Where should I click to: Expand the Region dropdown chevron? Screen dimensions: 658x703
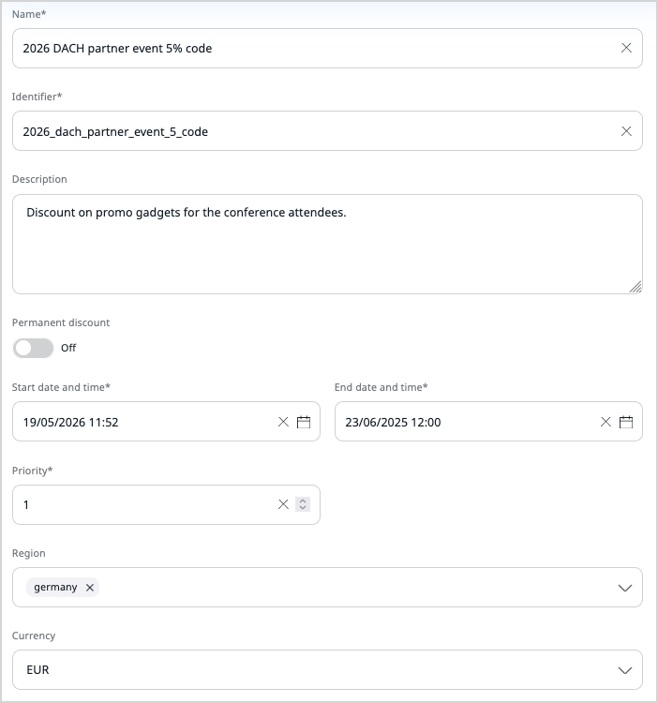(625, 588)
